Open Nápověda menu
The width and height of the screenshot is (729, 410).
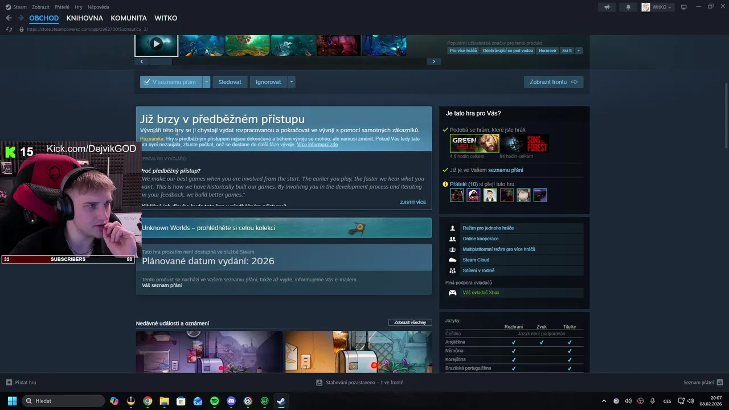[x=99, y=7]
